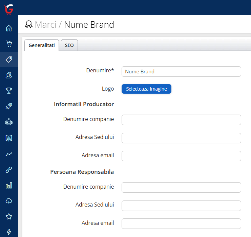Open the customers (people) icon in sidebar
This screenshot has width=251, height=237.
click(9, 75)
